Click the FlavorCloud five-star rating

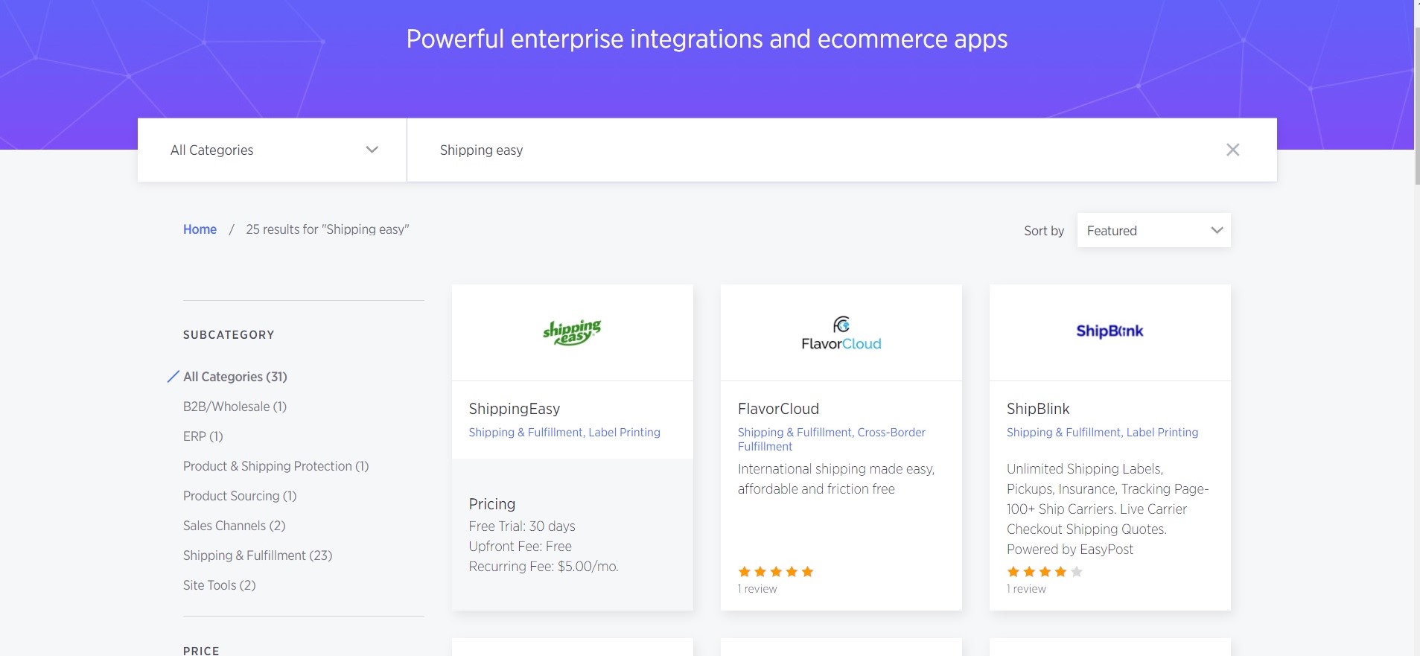(x=775, y=572)
